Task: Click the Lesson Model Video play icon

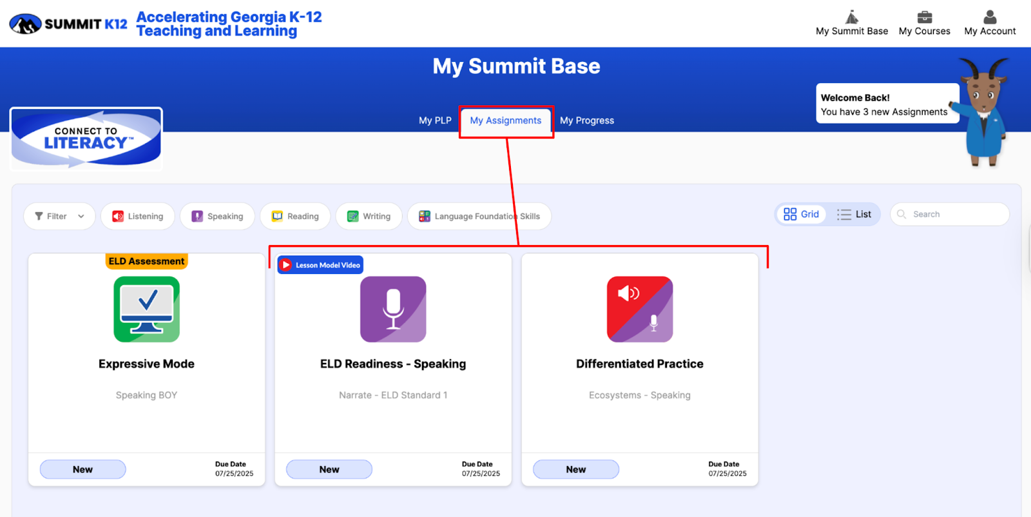Action: (x=286, y=265)
